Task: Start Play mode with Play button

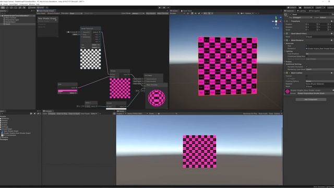Action: [160, 8]
